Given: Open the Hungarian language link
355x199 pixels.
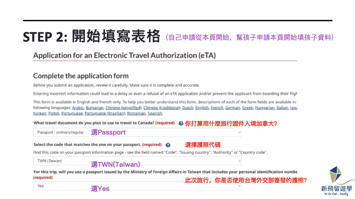Looking at the screenshot, I should 265,108.
